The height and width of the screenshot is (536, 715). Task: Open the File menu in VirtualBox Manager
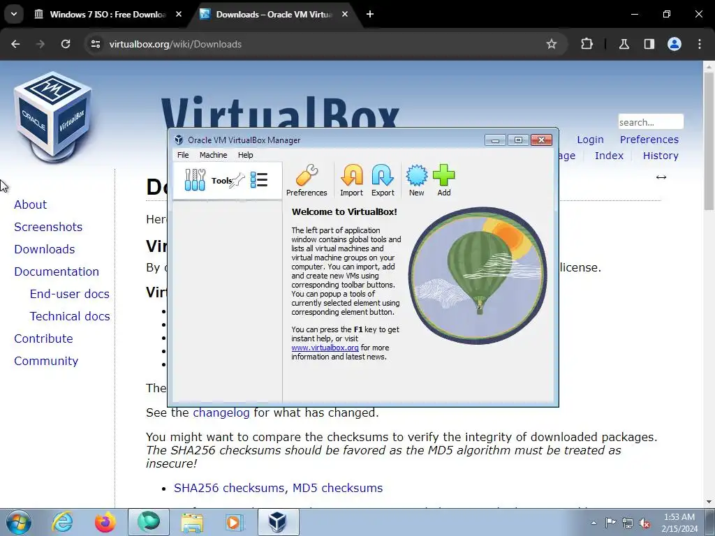click(183, 155)
